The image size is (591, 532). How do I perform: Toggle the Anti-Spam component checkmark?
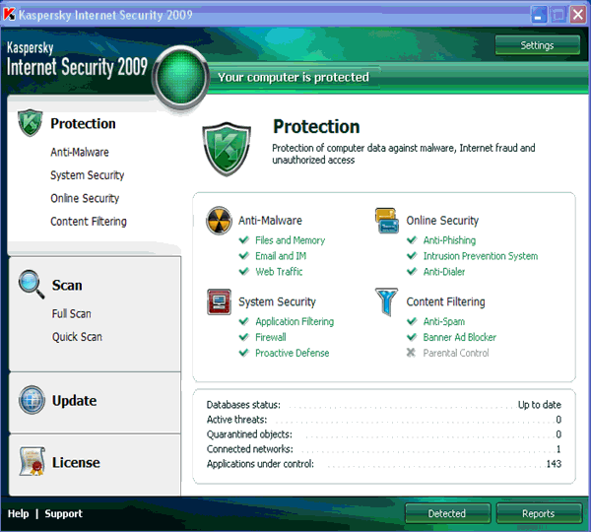click(412, 321)
